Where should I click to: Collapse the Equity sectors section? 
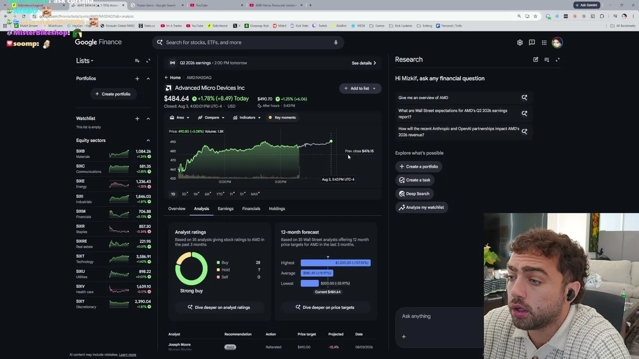click(148, 141)
